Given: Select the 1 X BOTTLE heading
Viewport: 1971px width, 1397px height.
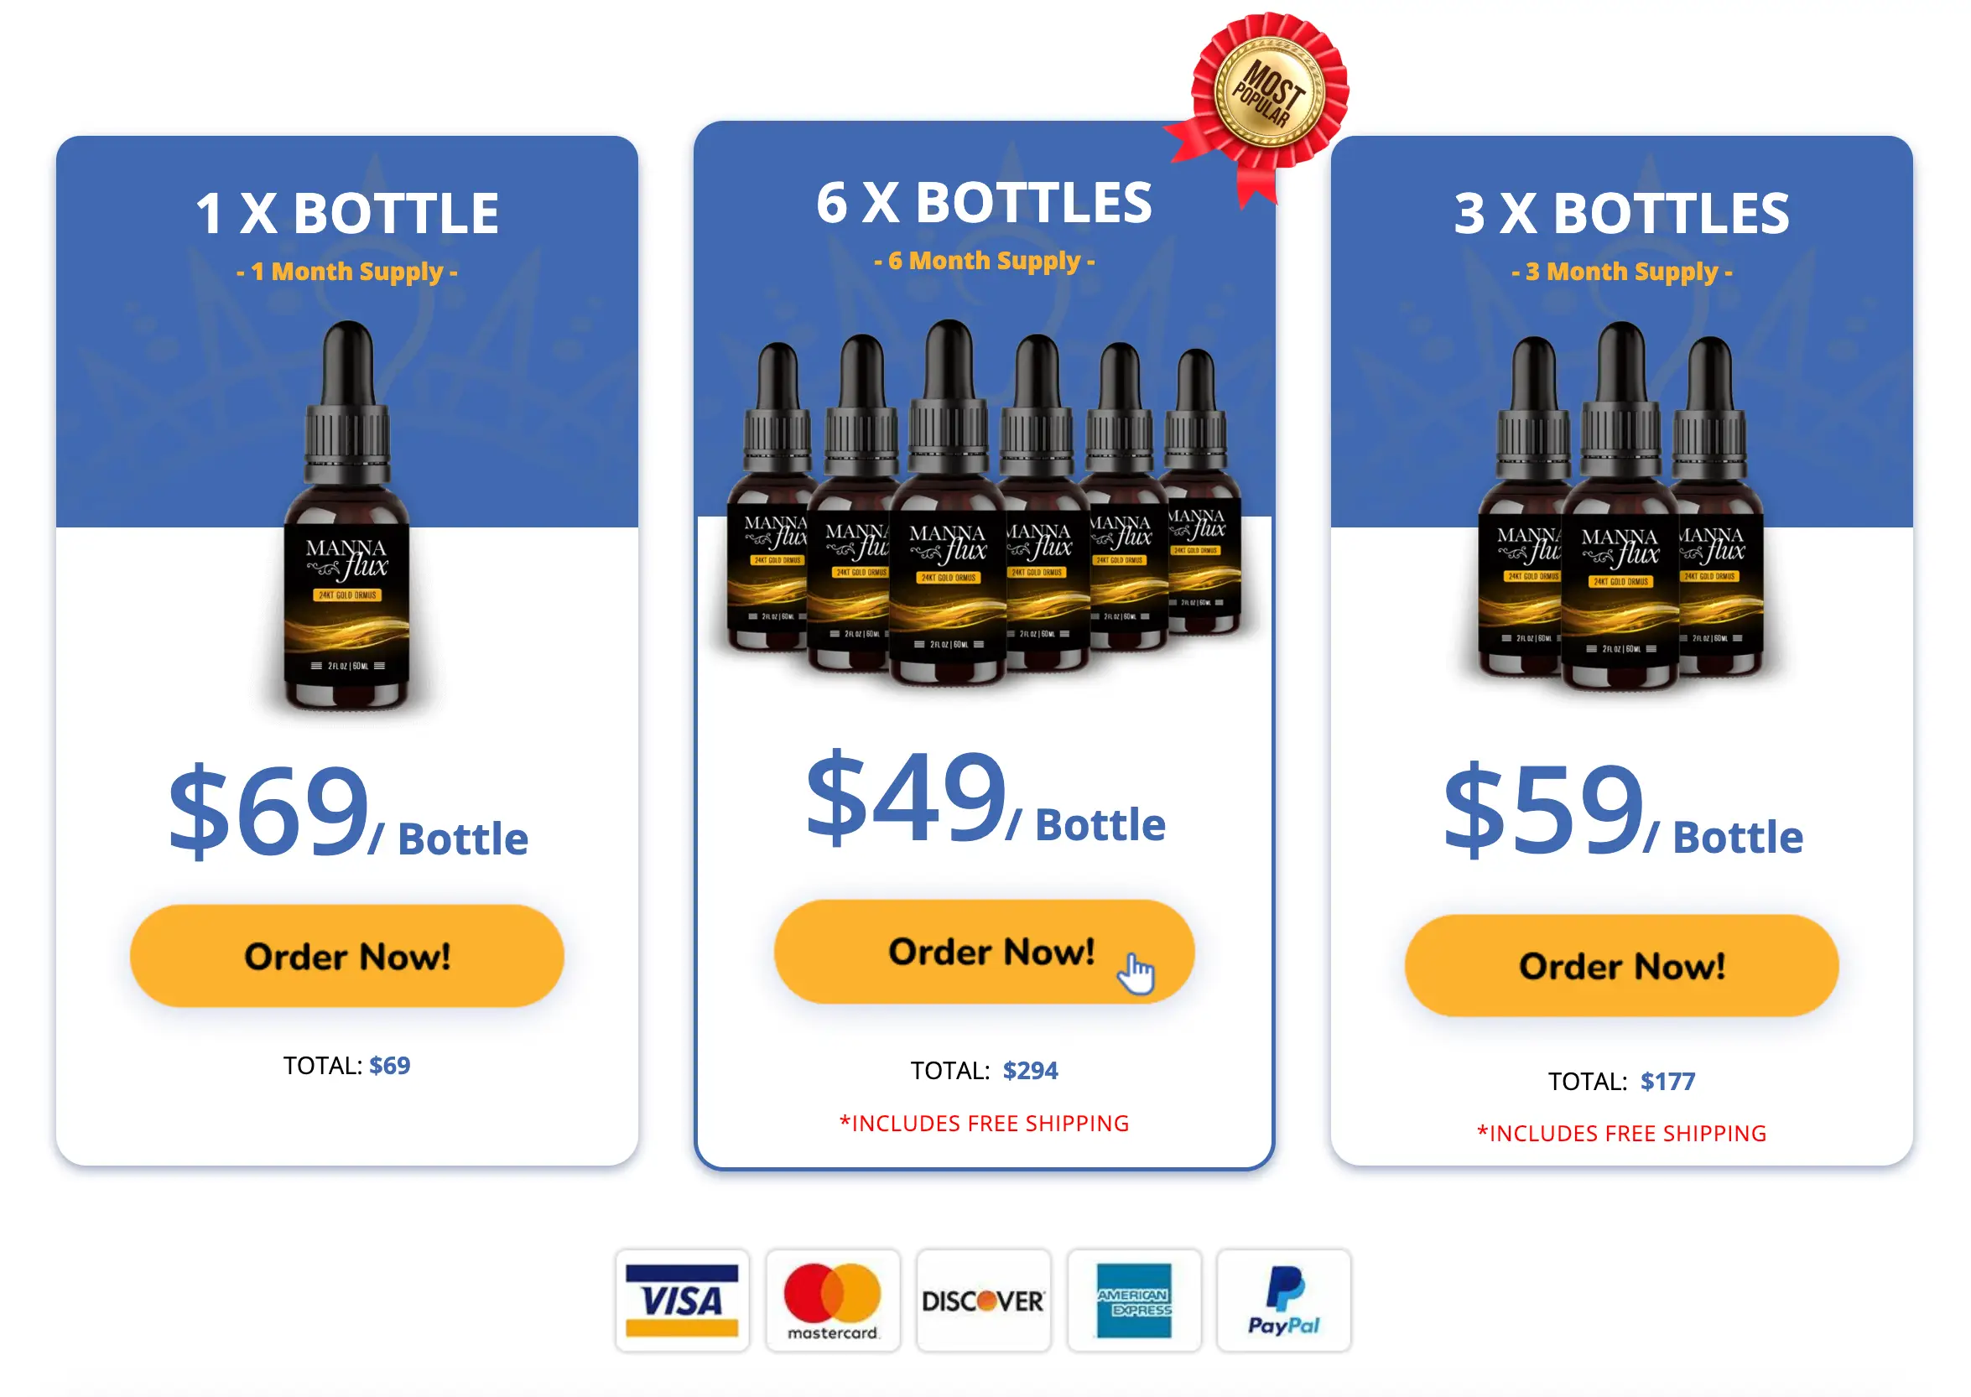Looking at the screenshot, I should click(346, 213).
